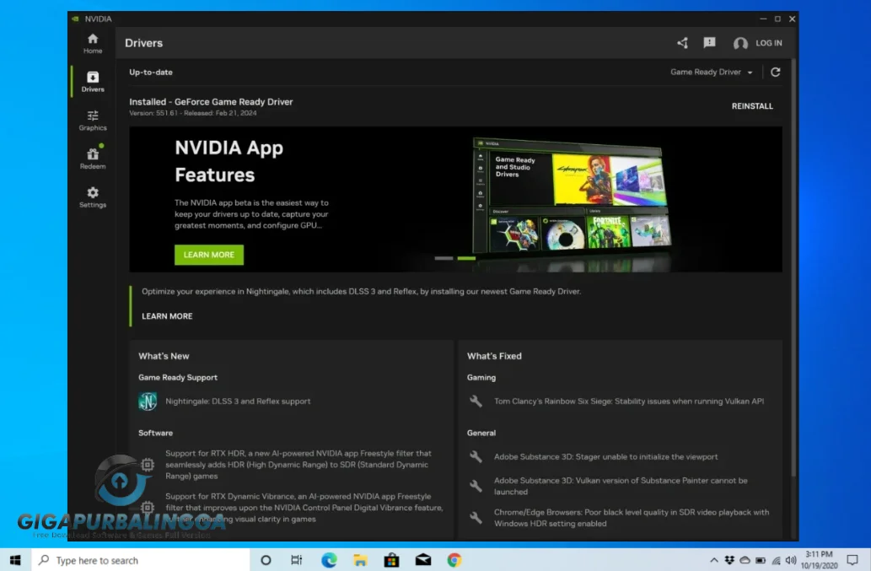Click the 'Up-to-date' status text
Image resolution: width=871 pixels, height=571 pixels.
pyautogui.click(x=151, y=73)
